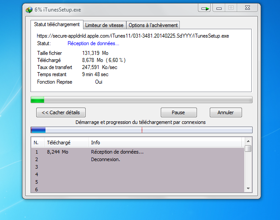Click Démarrage et progression du téléchargement caption

point(140,123)
